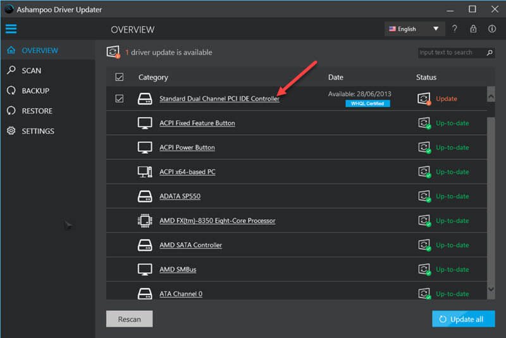
Task: Open AMD FX(tm)-8350 Eight-Core Processor link
Action: coord(218,220)
